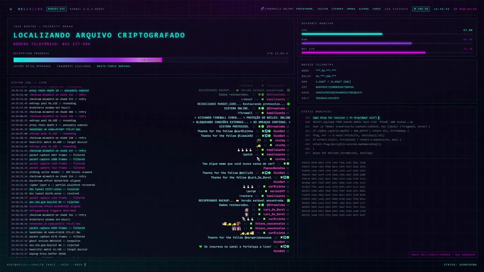The height and width of the screenshot is (272, 484).
Task: Click the GEO coordinates value
Action: (333, 82)
